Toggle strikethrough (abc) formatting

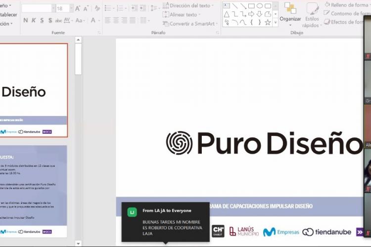pos(58,21)
